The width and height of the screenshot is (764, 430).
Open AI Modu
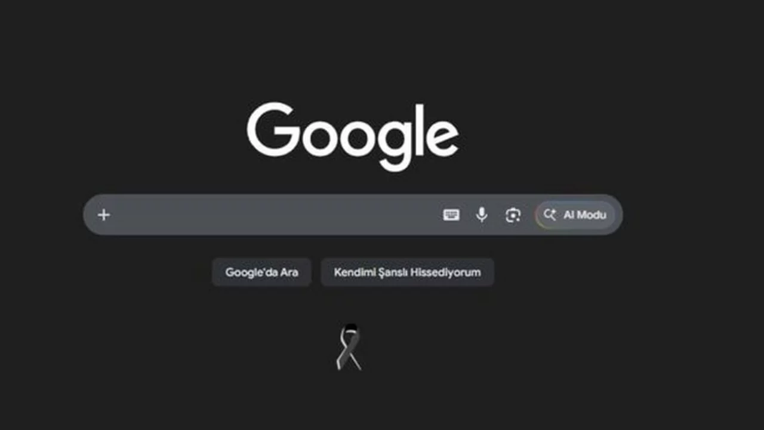[x=575, y=215]
